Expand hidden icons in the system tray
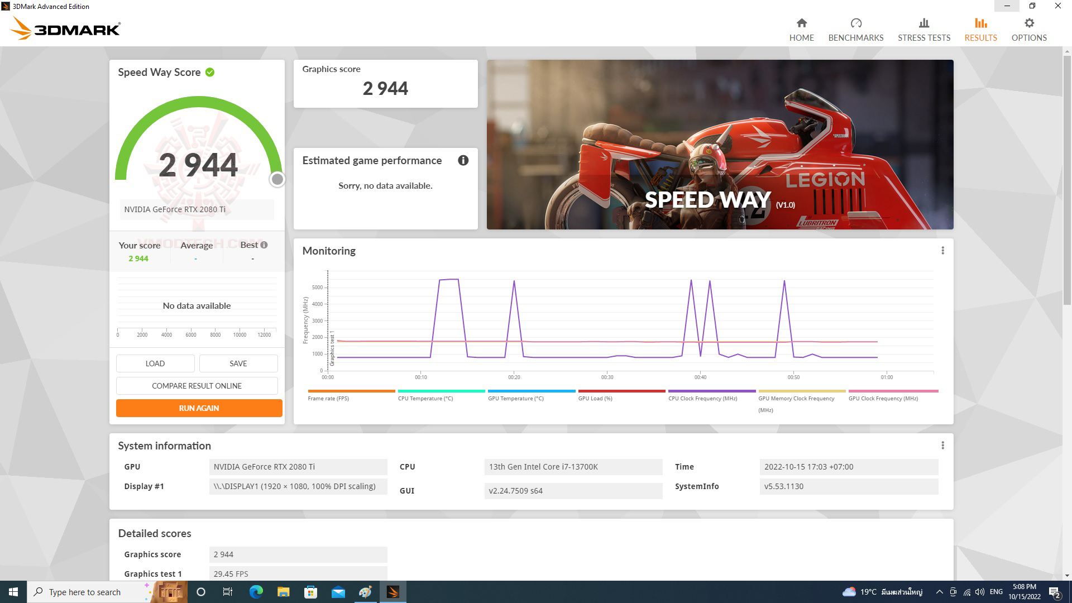This screenshot has height=603, width=1072. (x=940, y=592)
